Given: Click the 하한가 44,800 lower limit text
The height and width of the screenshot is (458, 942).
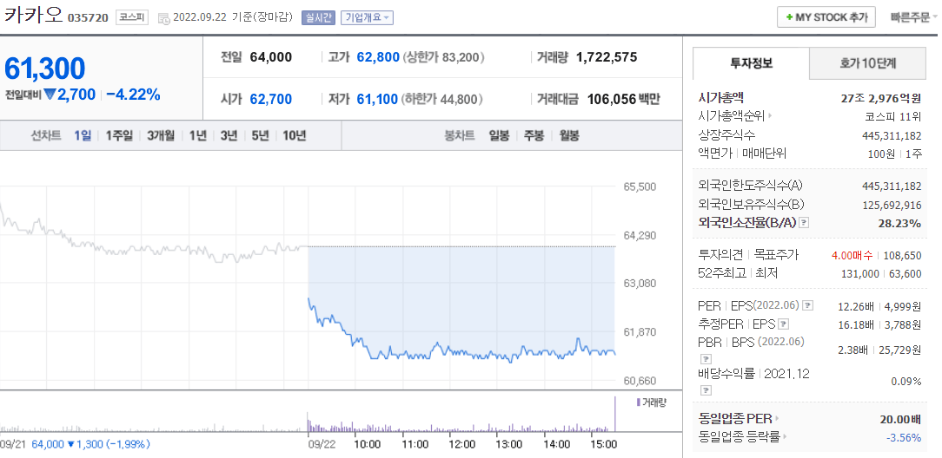Looking at the screenshot, I should pyautogui.click(x=442, y=99).
